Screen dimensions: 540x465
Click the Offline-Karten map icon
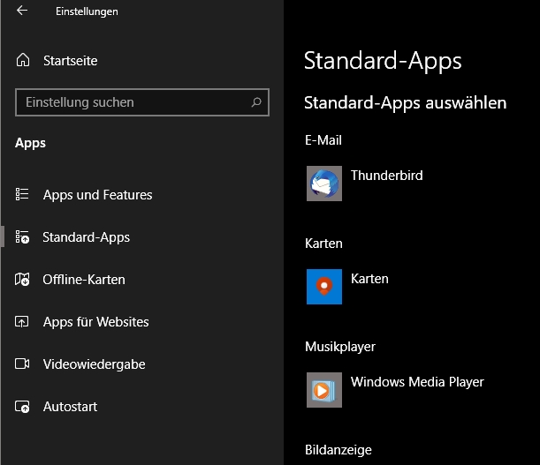(x=23, y=280)
